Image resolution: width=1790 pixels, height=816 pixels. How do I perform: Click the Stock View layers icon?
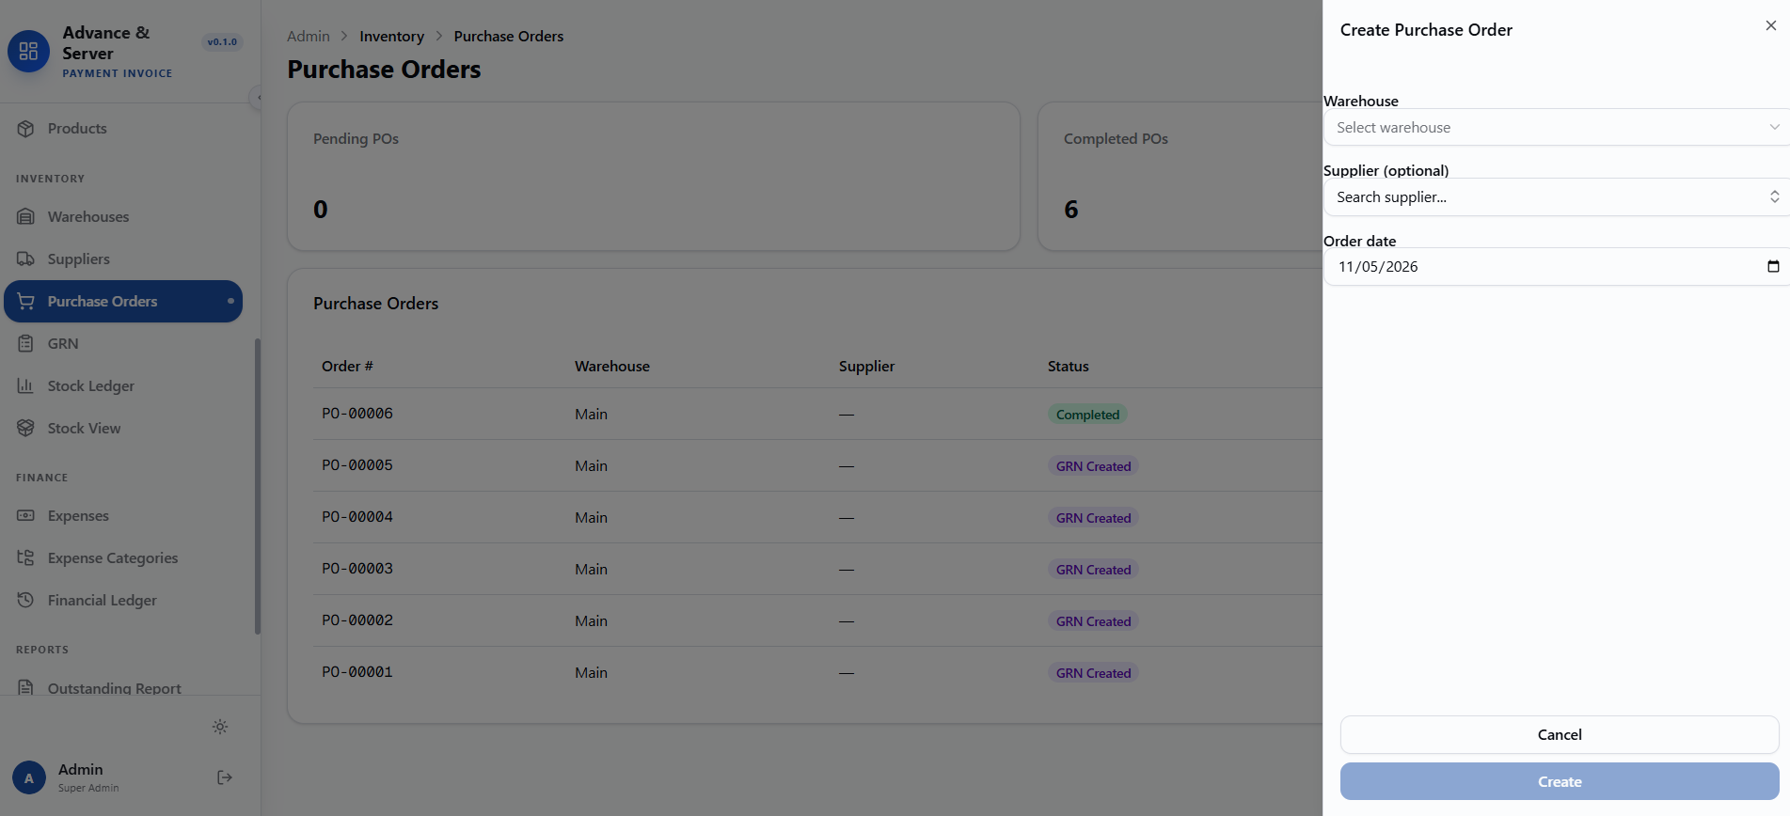[x=25, y=429]
